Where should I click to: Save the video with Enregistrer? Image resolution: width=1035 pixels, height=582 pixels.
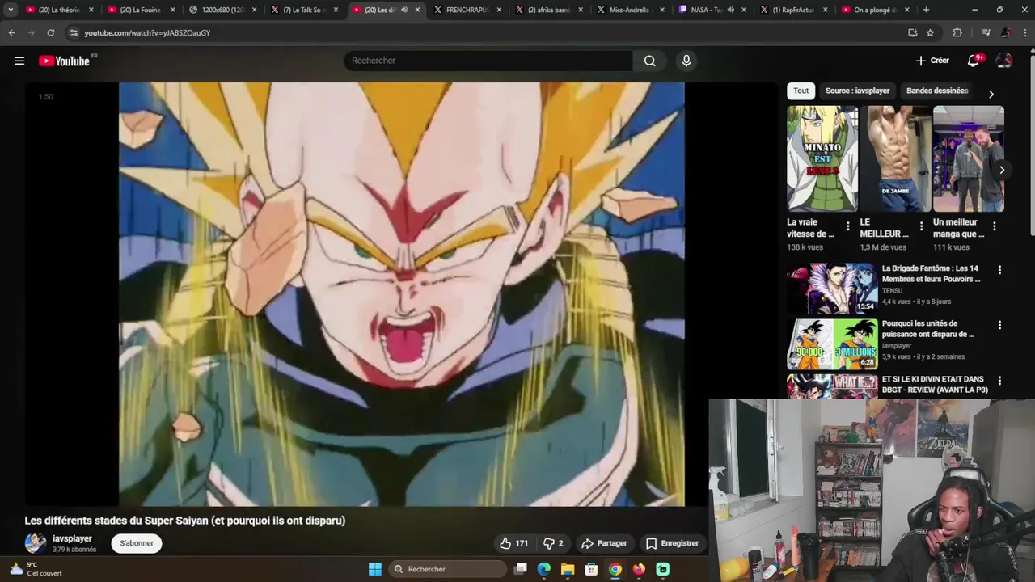click(672, 543)
